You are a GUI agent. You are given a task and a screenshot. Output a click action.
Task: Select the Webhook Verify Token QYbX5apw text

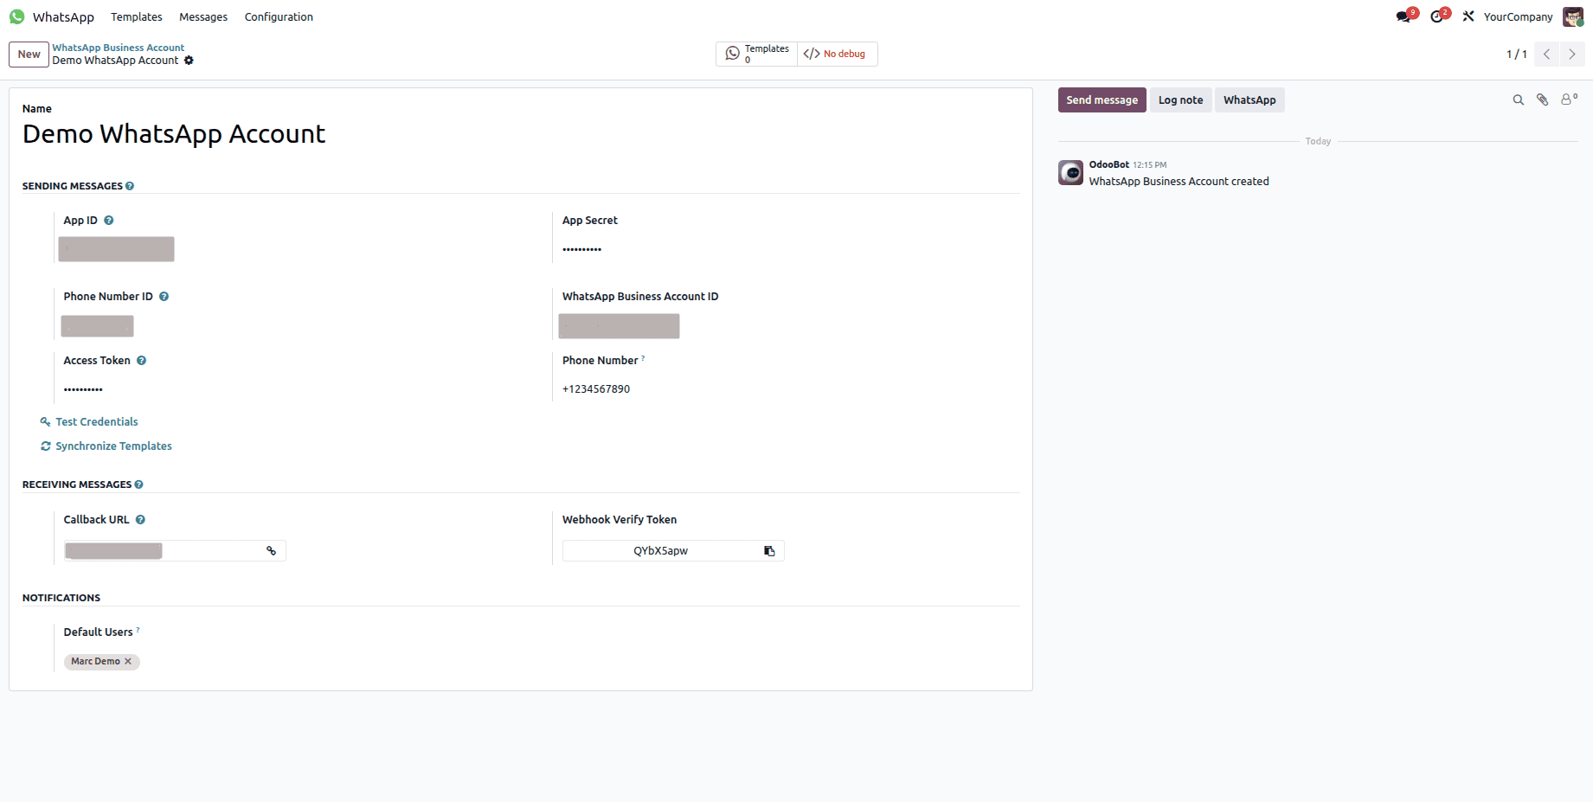click(660, 551)
